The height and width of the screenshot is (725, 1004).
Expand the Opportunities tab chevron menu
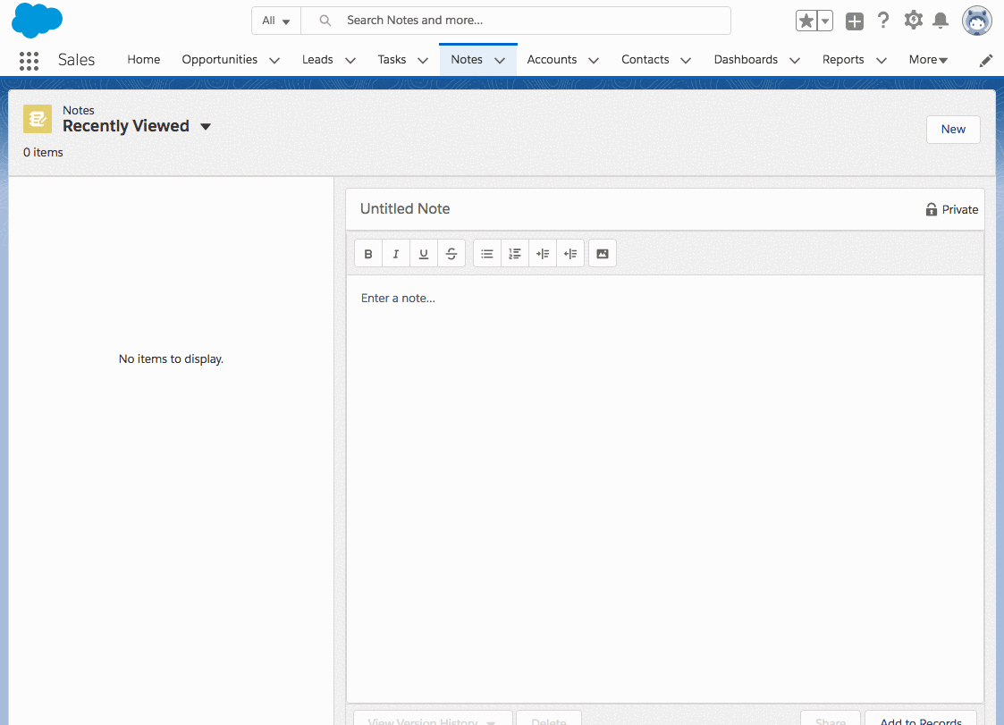coord(274,61)
